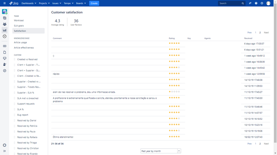Viewport: 277px width, 155px height.
Task: Open the Past year by month dropdown
Action: tap(161, 151)
